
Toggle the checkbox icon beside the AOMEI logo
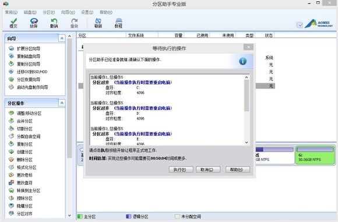click(300, 25)
